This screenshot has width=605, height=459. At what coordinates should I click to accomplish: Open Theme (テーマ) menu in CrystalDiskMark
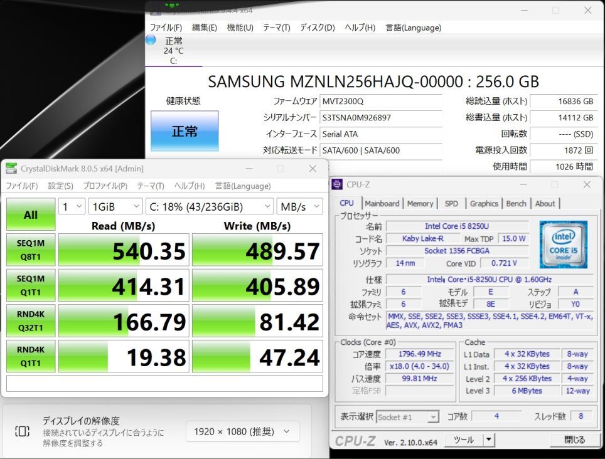[151, 186]
